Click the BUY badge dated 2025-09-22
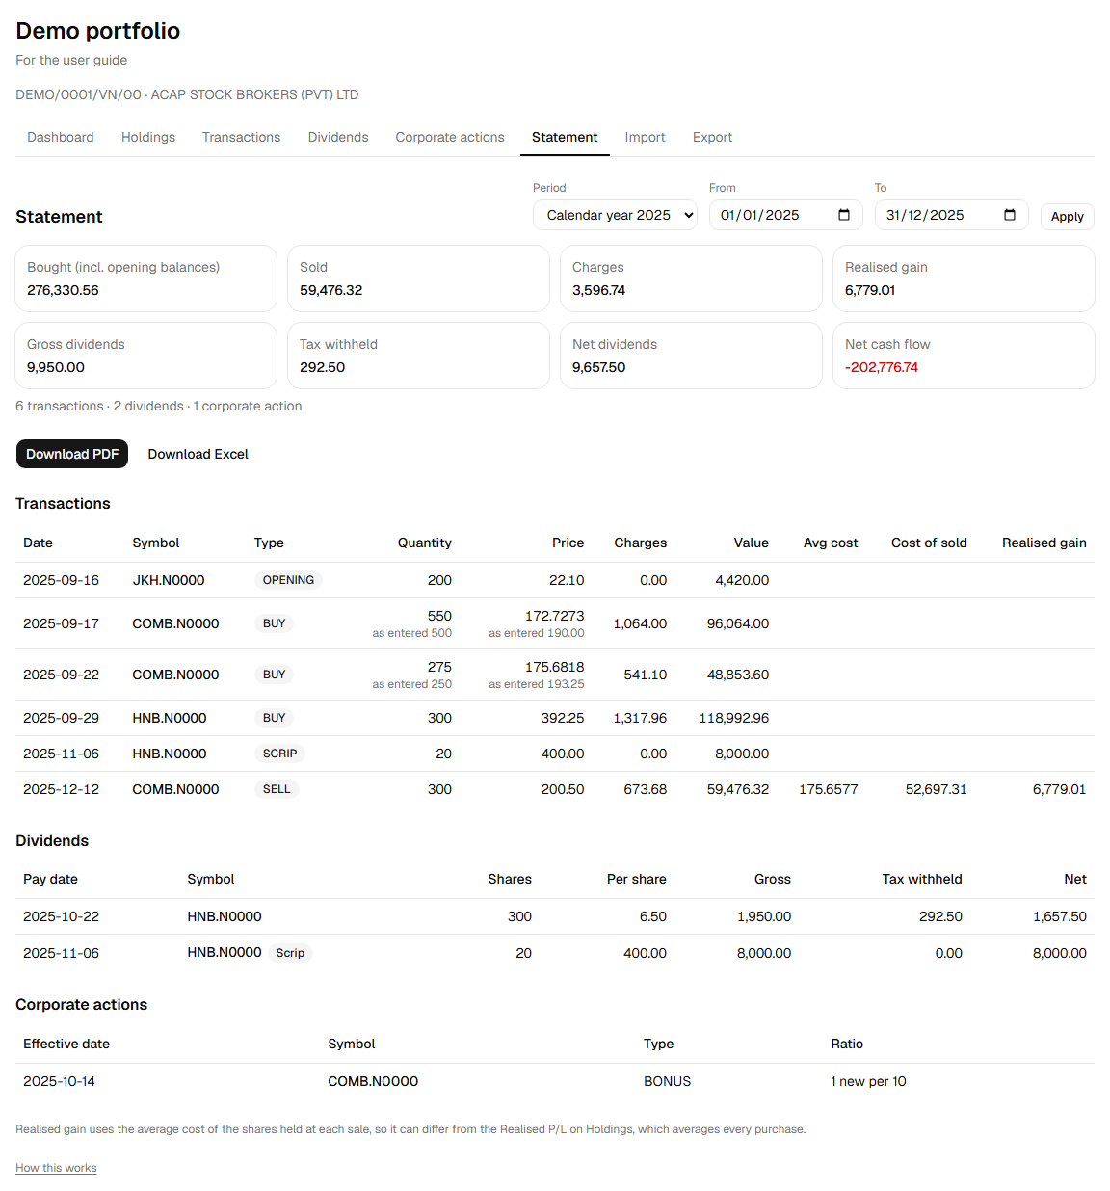This screenshot has width=1110, height=1191. pos(274,675)
